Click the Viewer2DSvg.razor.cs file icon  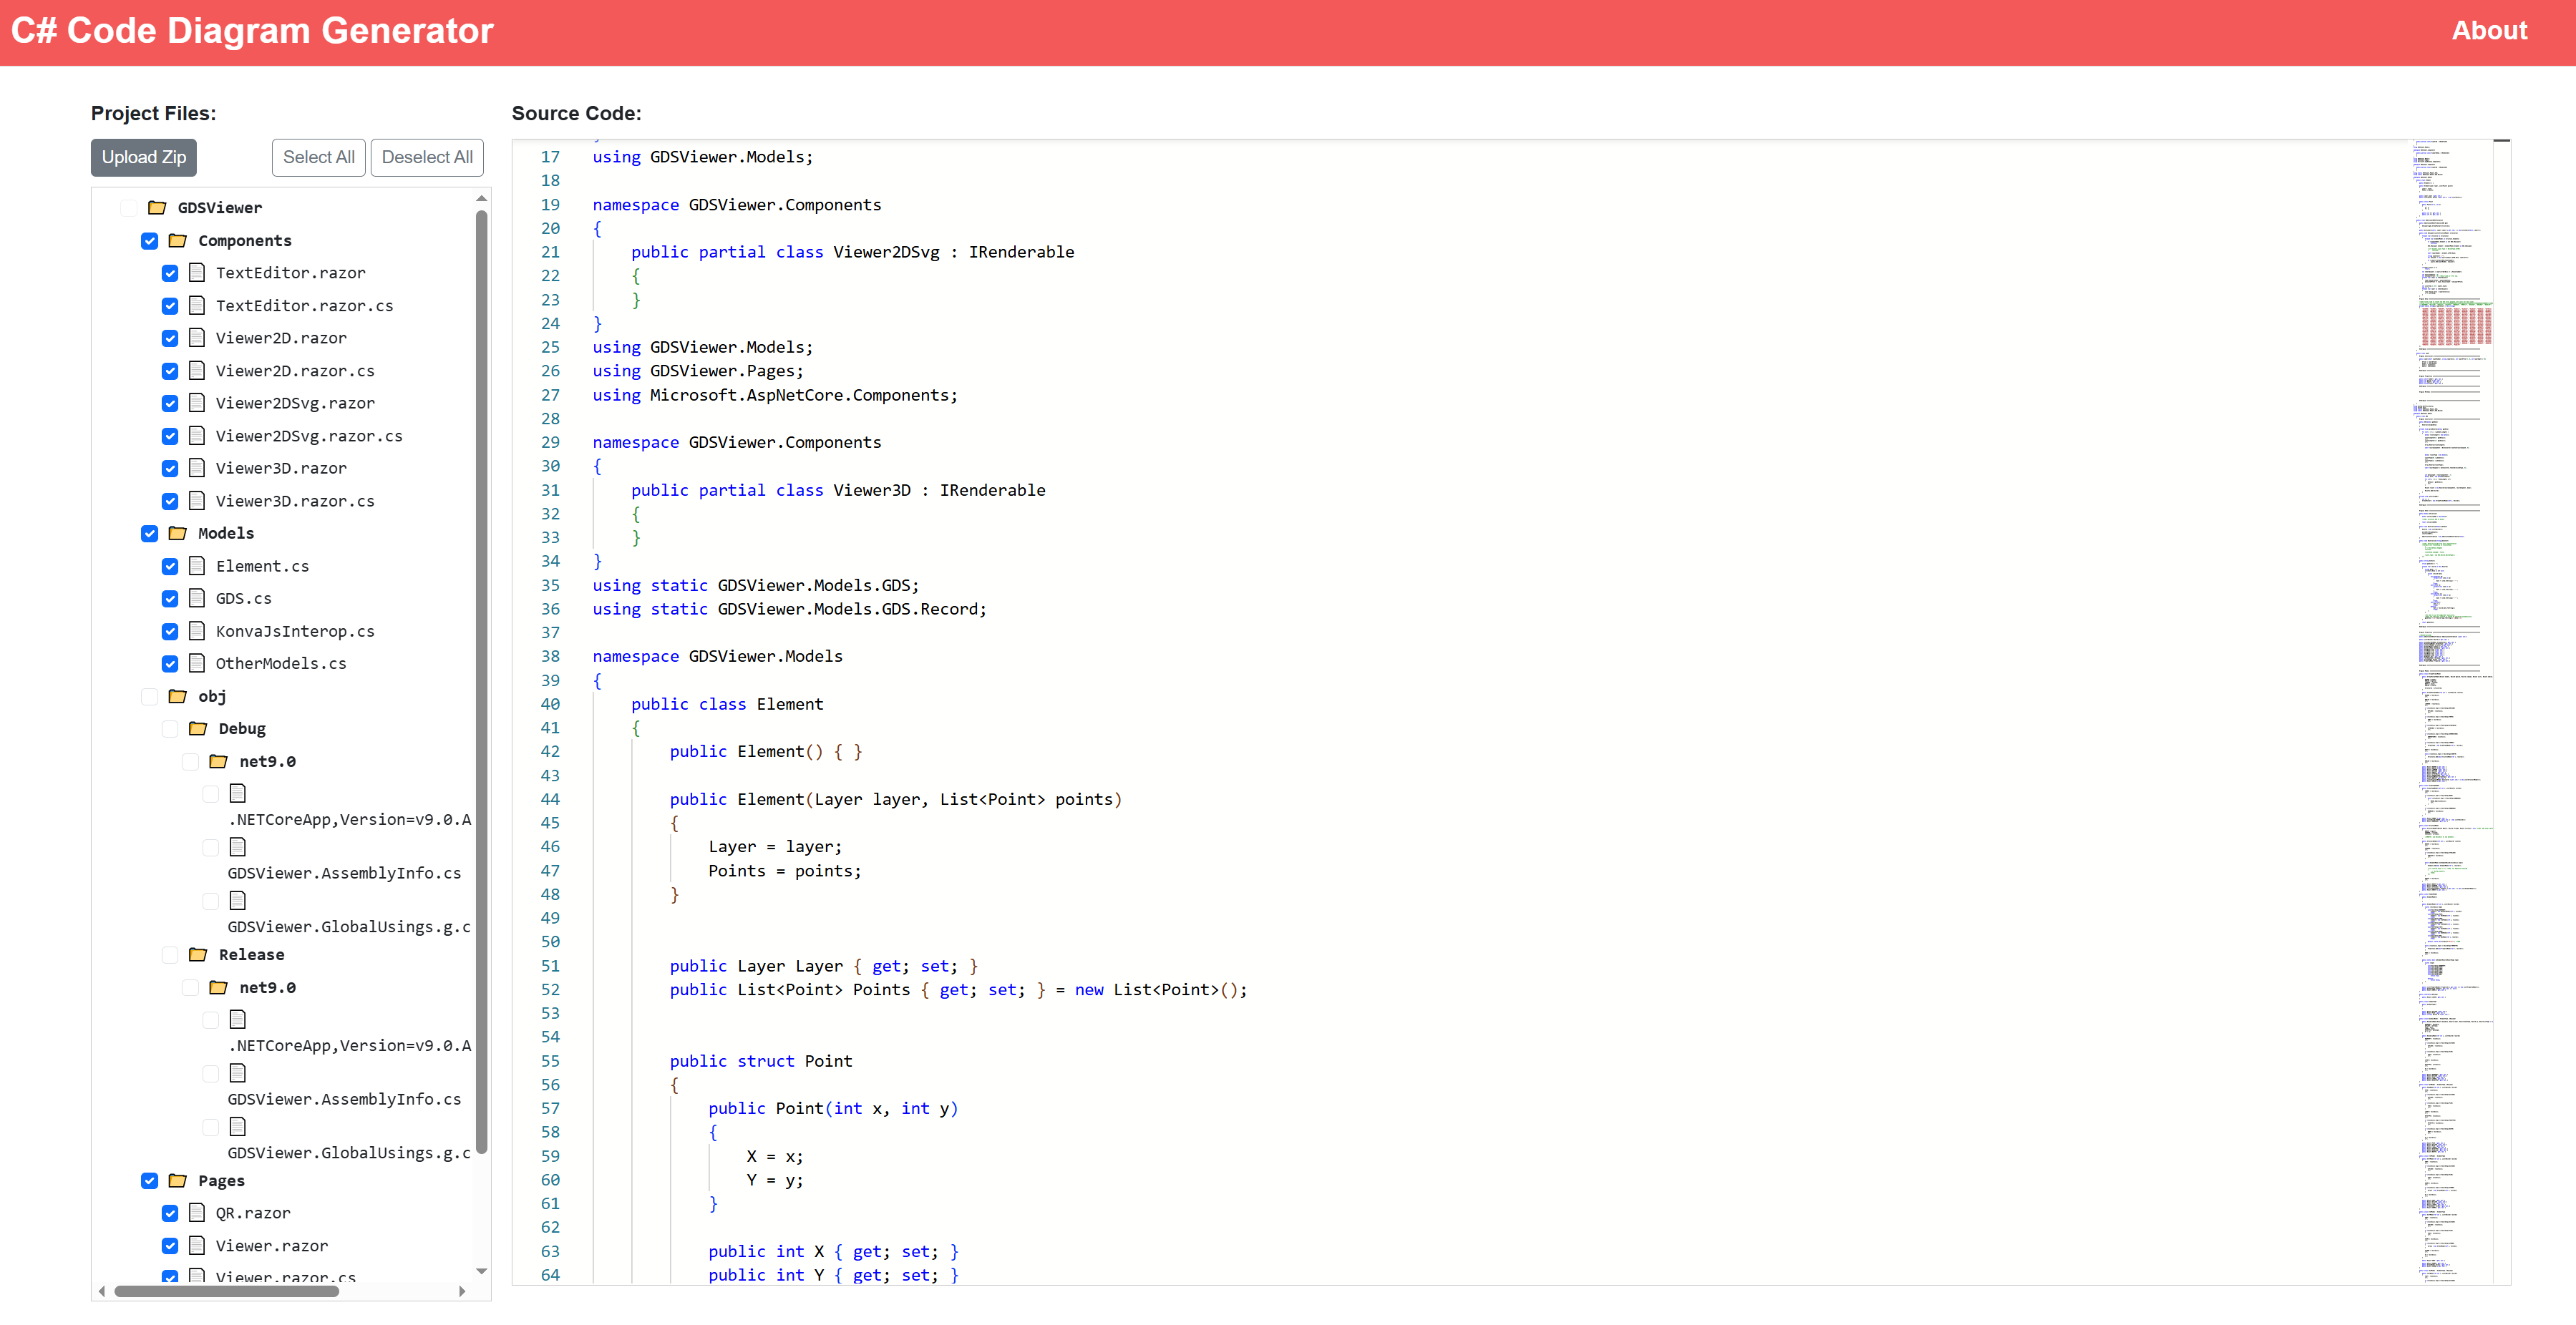click(197, 436)
